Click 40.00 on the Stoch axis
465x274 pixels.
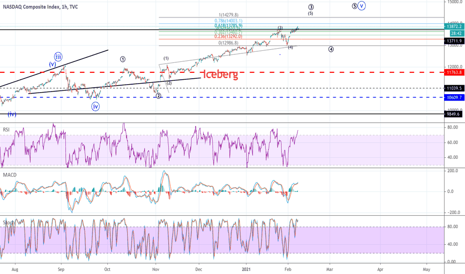tap(453, 245)
